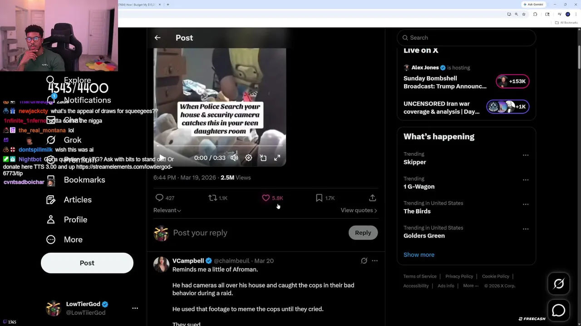The image size is (581, 326).
Task: Click the large Post button
Action: [87, 263]
